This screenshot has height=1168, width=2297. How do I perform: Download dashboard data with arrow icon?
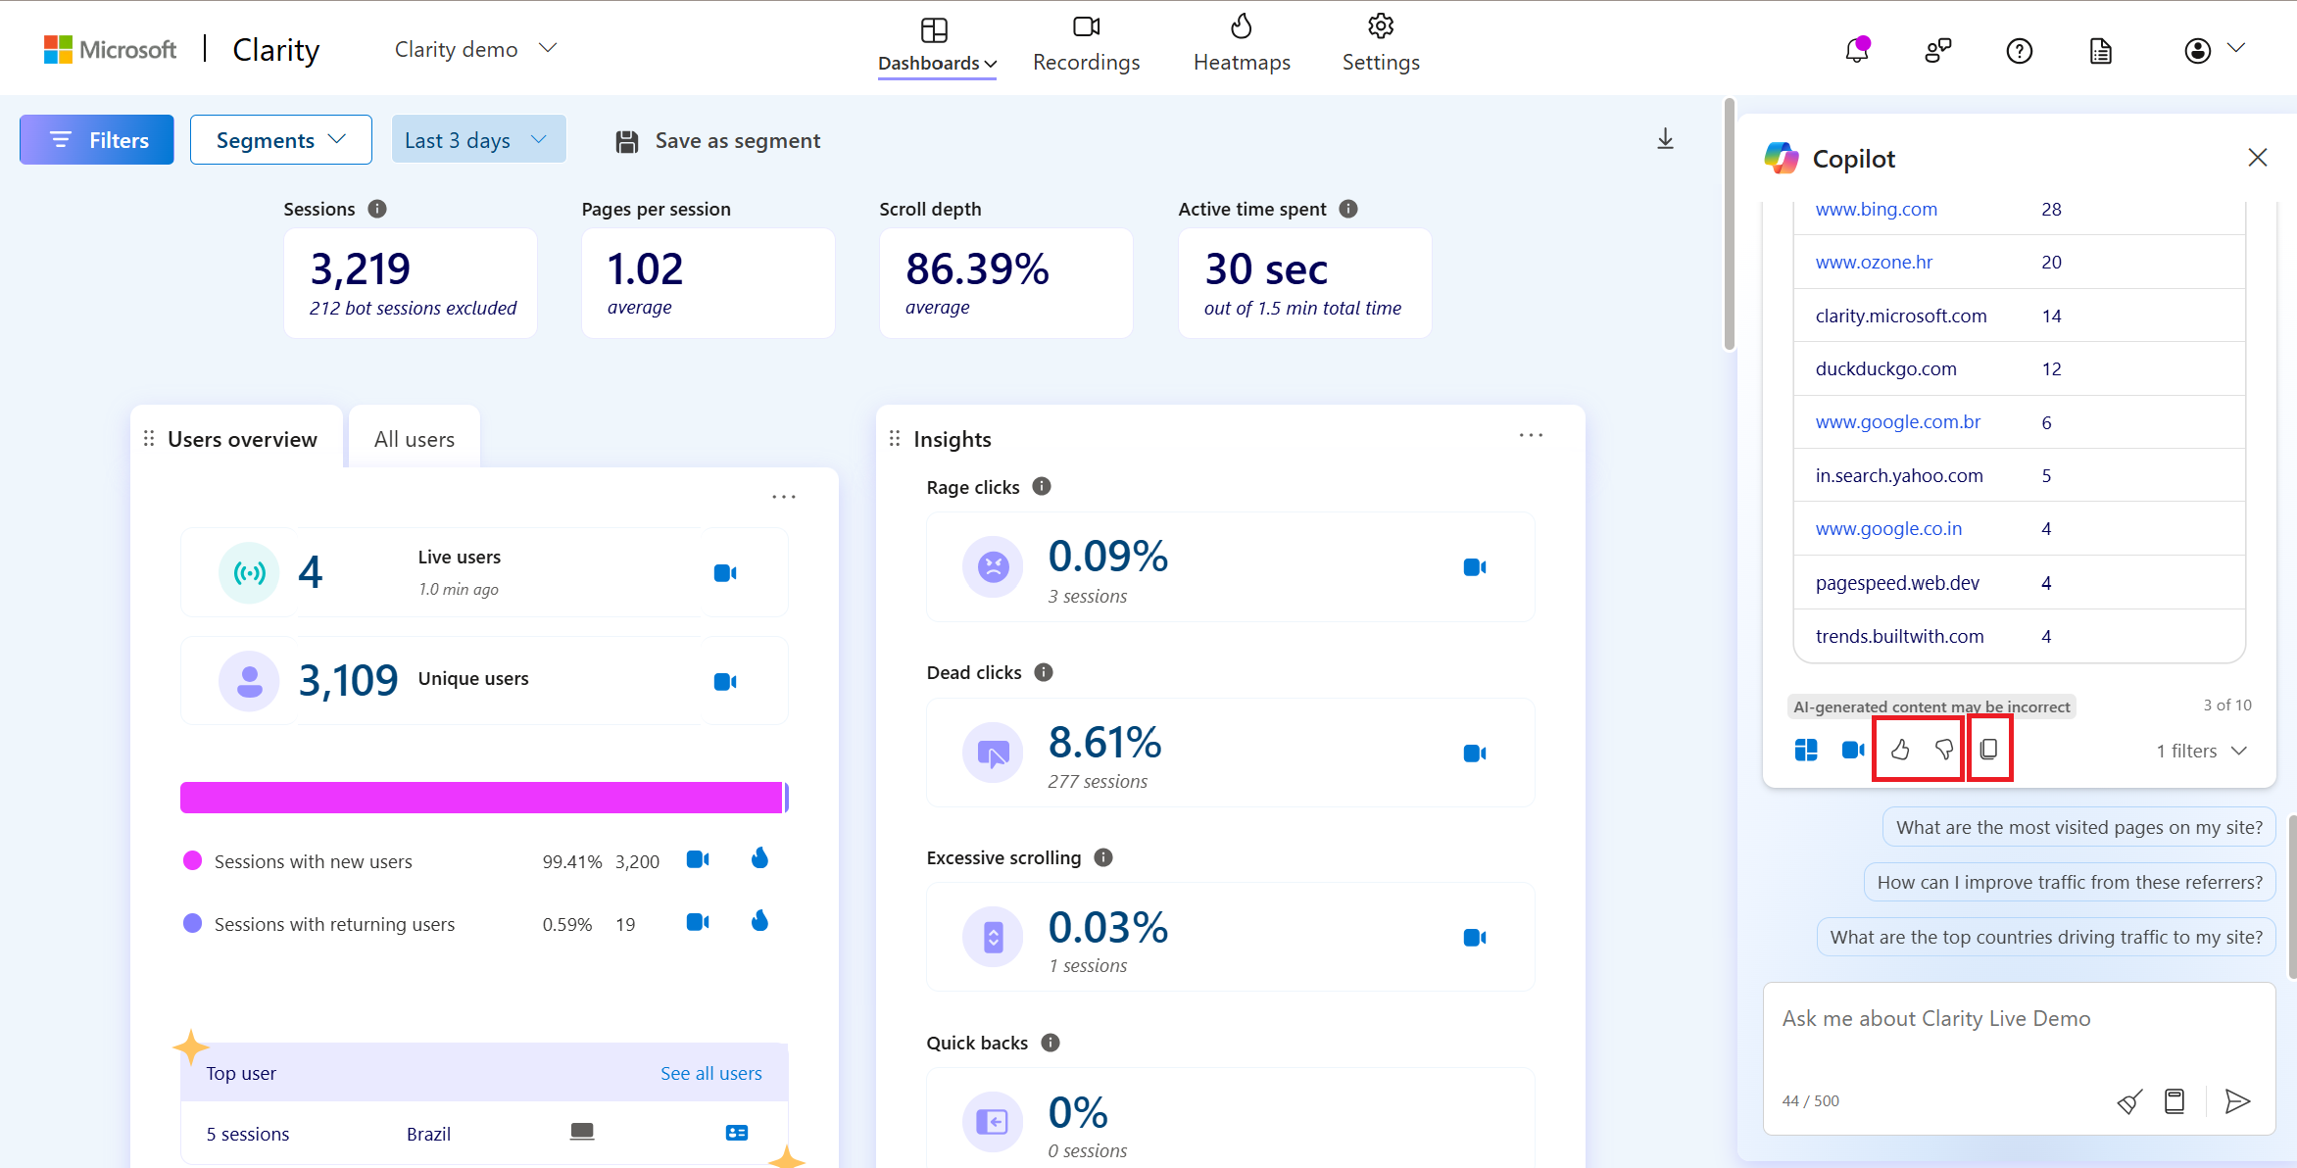click(1665, 139)
